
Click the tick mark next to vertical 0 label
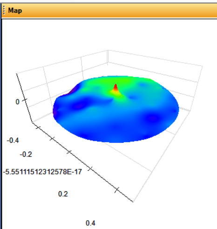25,100
